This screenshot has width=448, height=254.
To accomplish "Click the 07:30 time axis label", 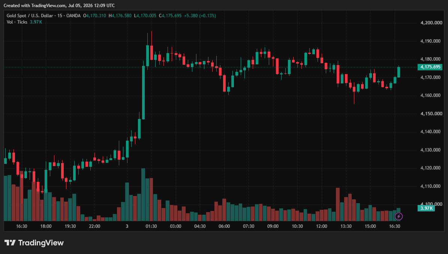I will (x=249, y=226).
